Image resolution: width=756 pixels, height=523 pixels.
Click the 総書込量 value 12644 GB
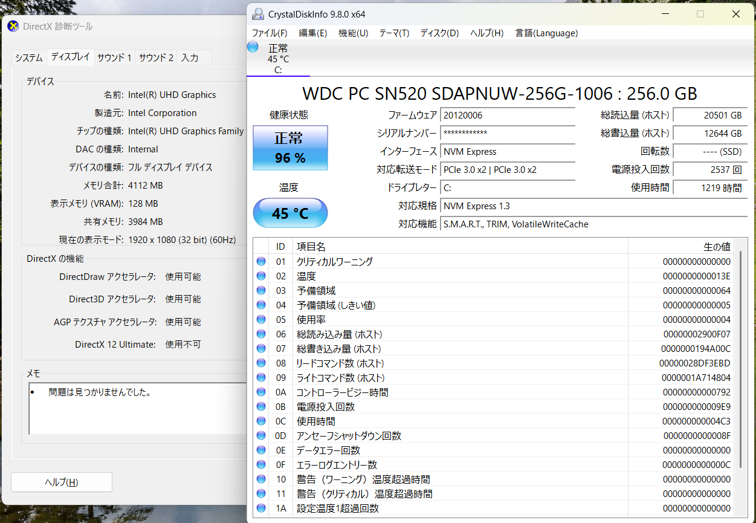coord(710,134)
